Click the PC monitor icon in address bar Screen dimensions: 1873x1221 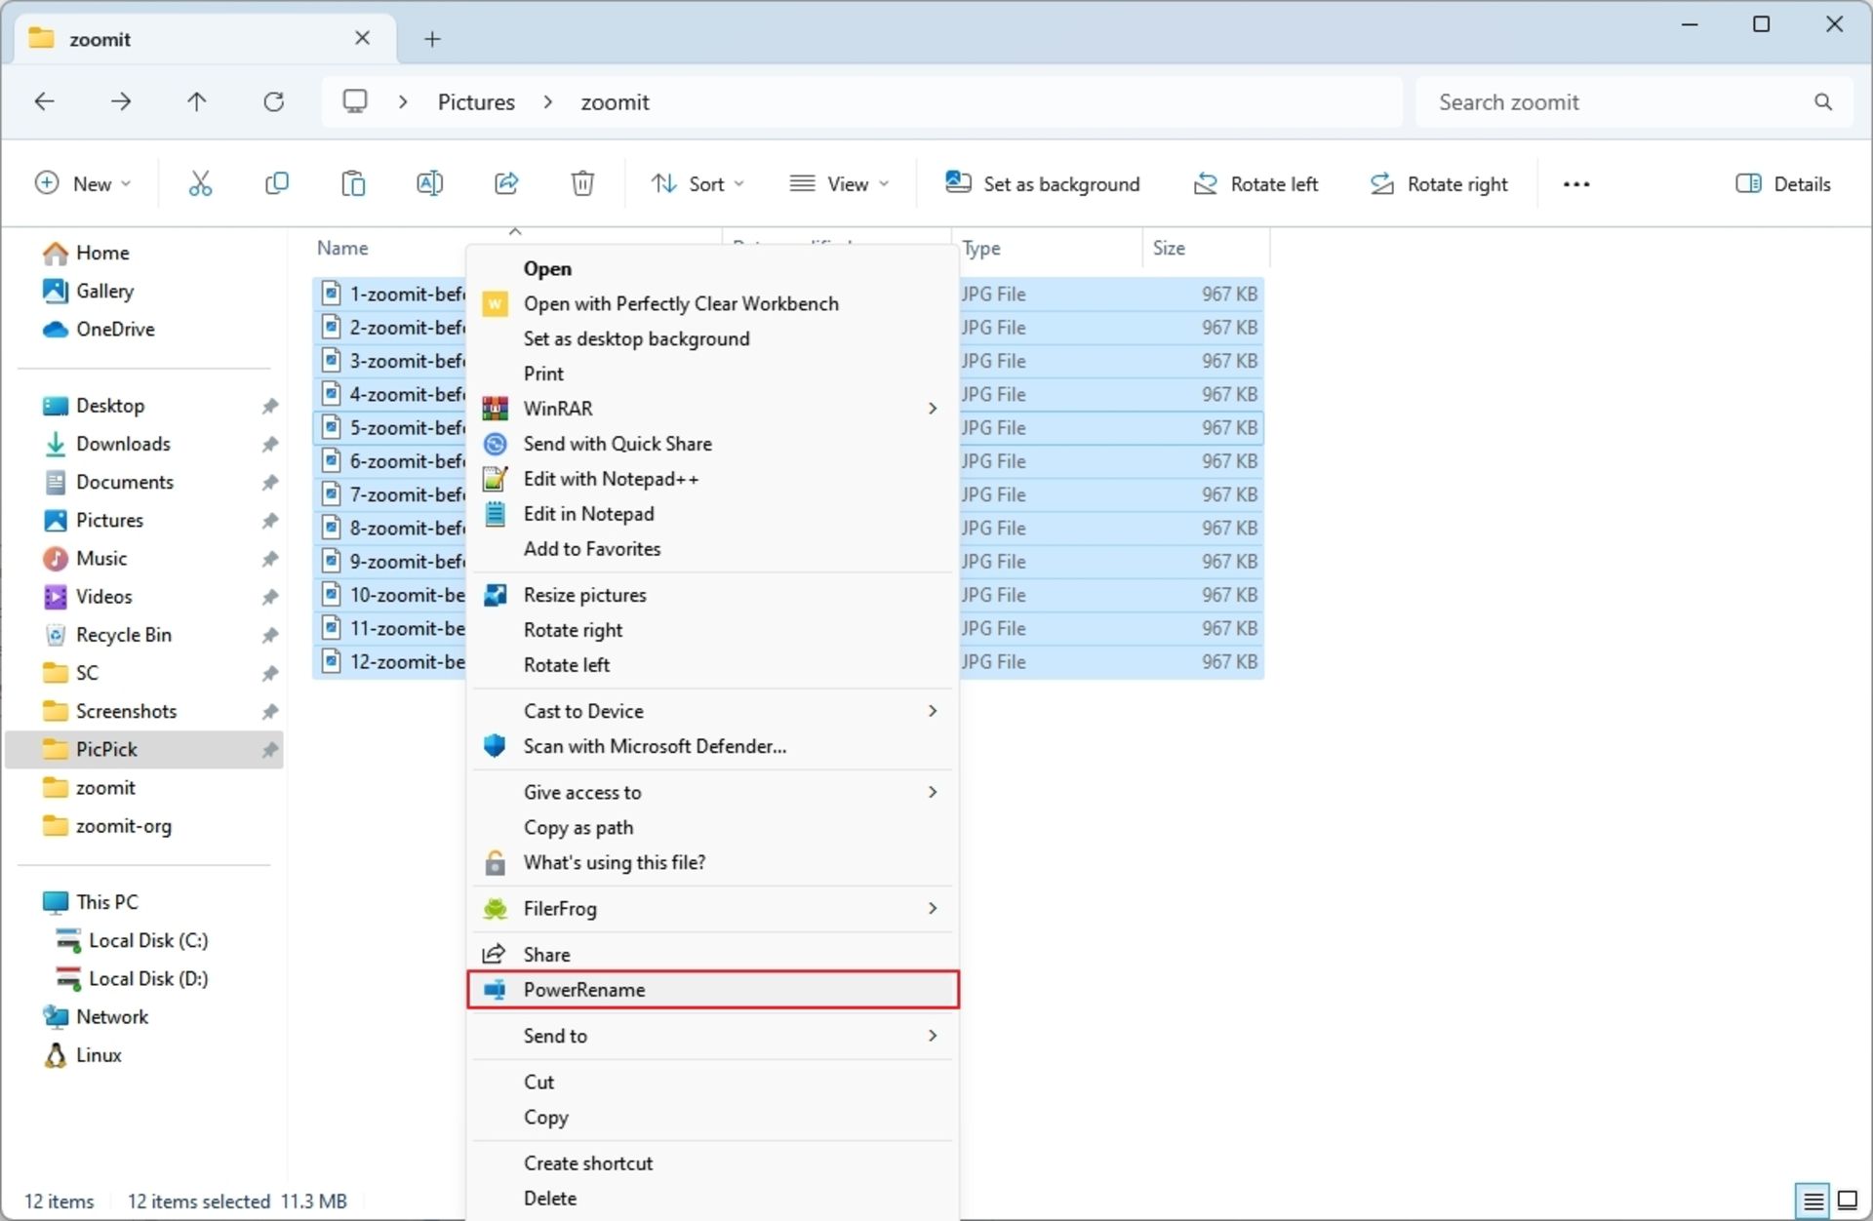tap(355, 101)
